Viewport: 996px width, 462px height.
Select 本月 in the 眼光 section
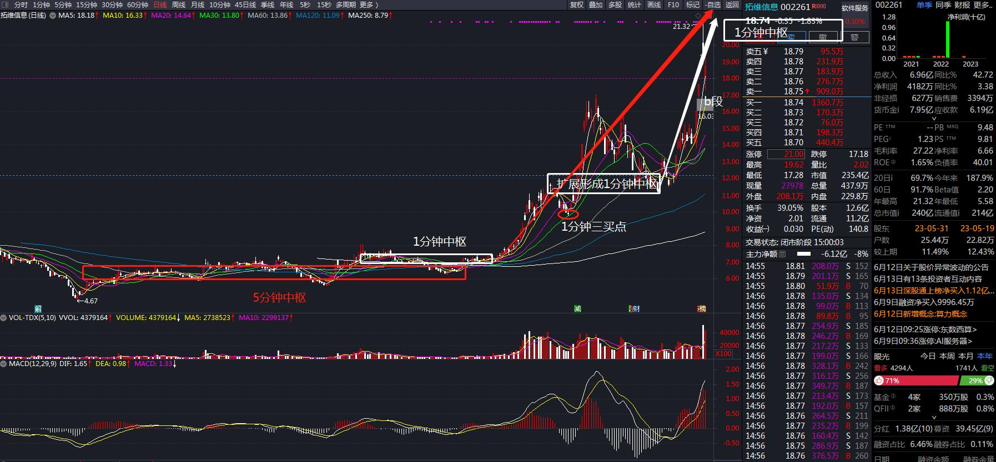coord(966,356)
